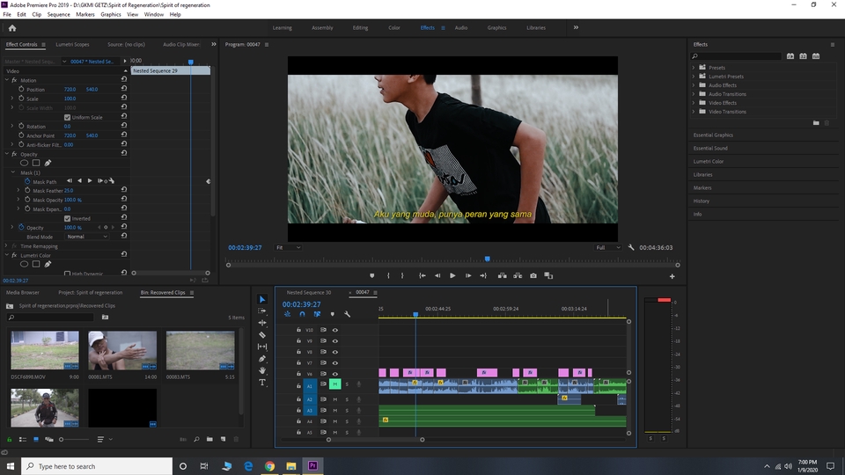Toggle lock on track A2
845x475 pixels.
(x=298, y=399)
